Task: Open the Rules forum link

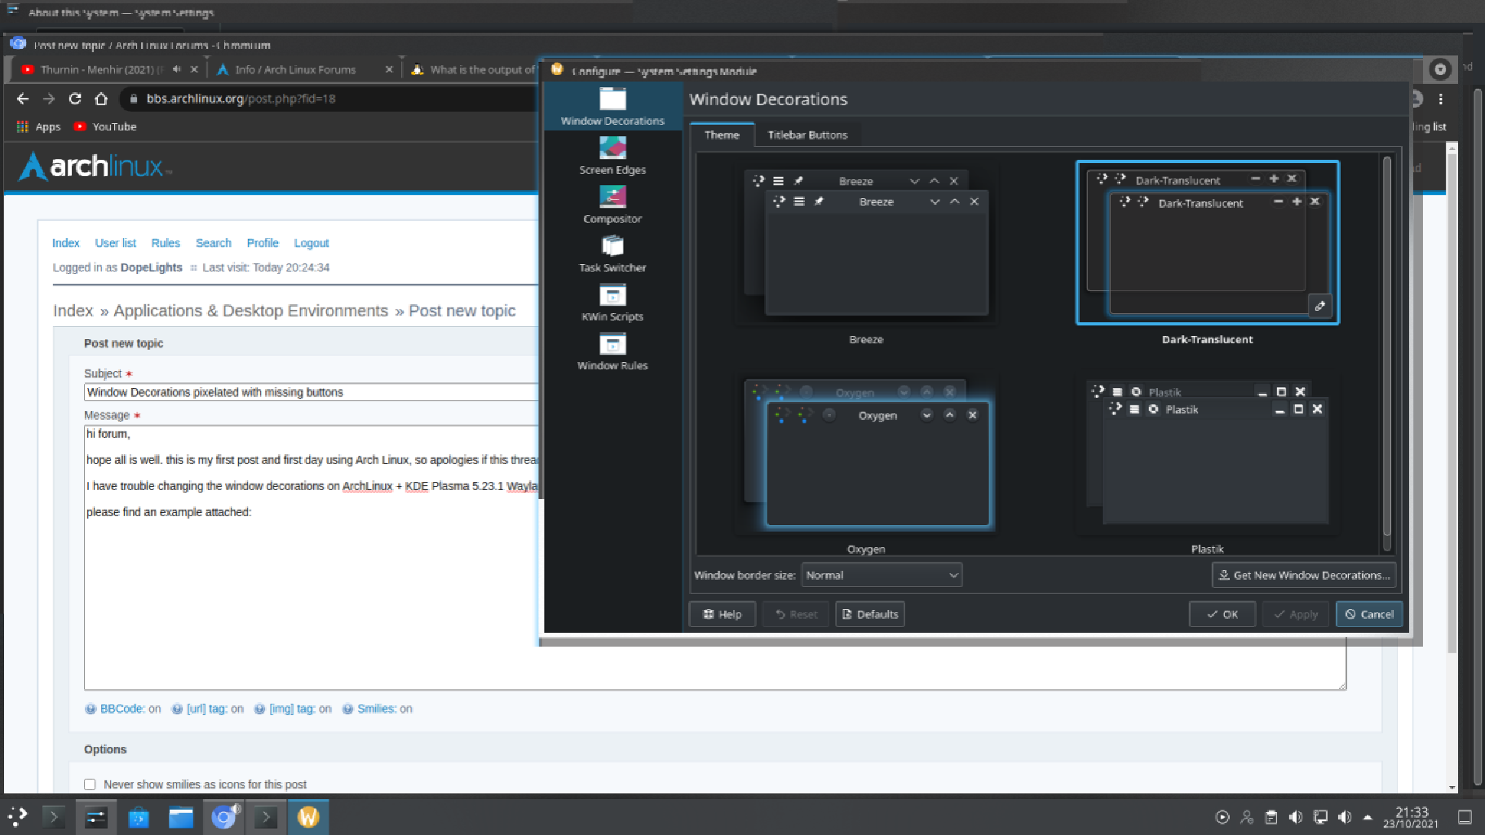Action: (x=166, y=243)
